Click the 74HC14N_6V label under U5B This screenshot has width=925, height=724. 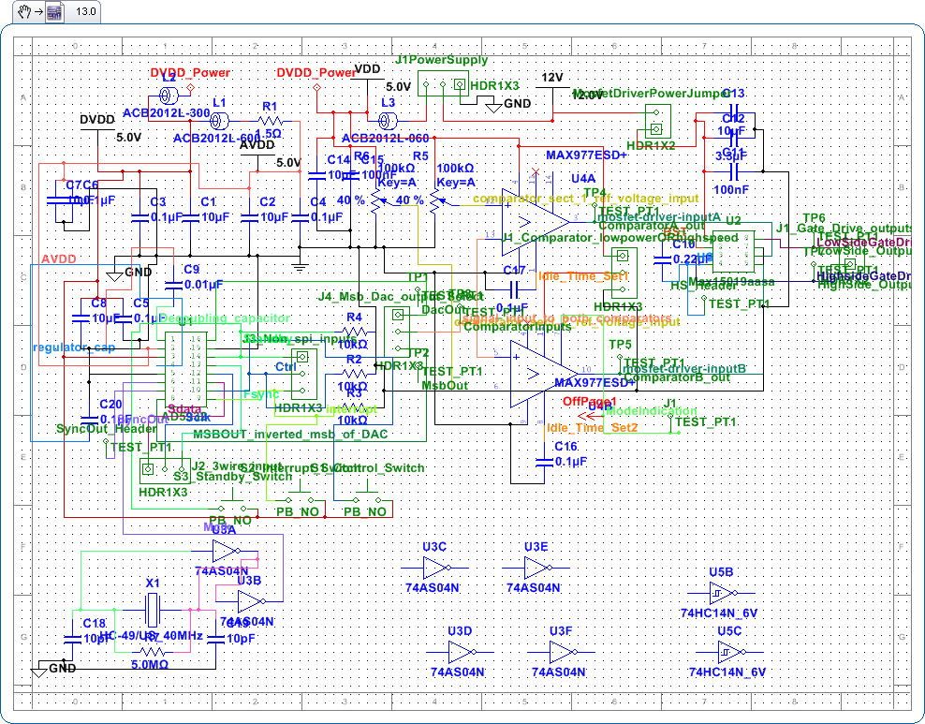tap(718, 613)
